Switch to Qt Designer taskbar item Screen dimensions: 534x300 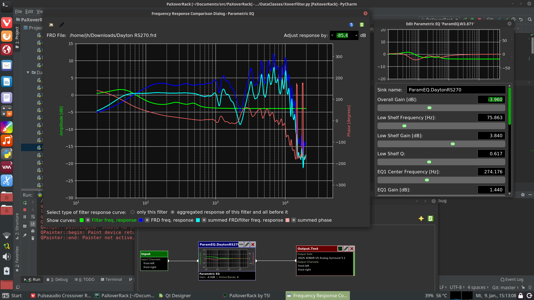point(175,296)
